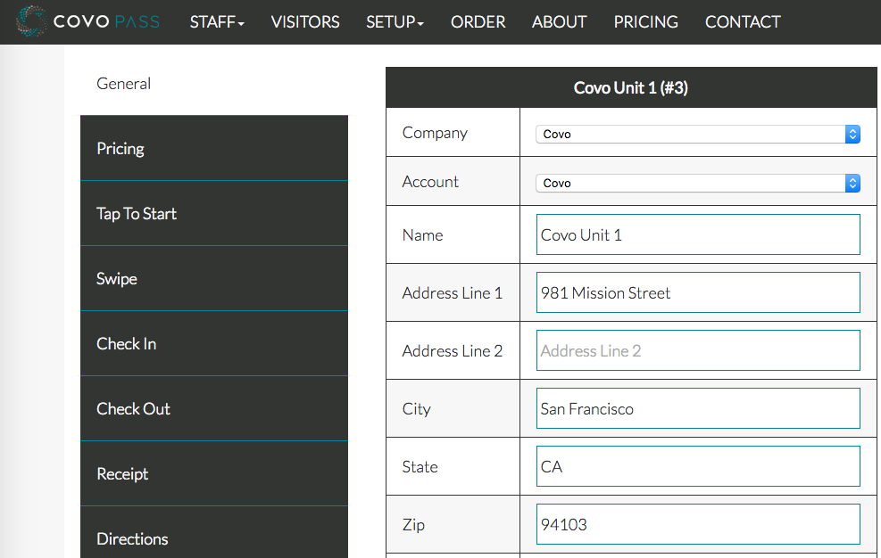Viewport: 881px width, 558px height.
Task: Click the City input field
Action: pyautogui.click(x=698, y=408)
